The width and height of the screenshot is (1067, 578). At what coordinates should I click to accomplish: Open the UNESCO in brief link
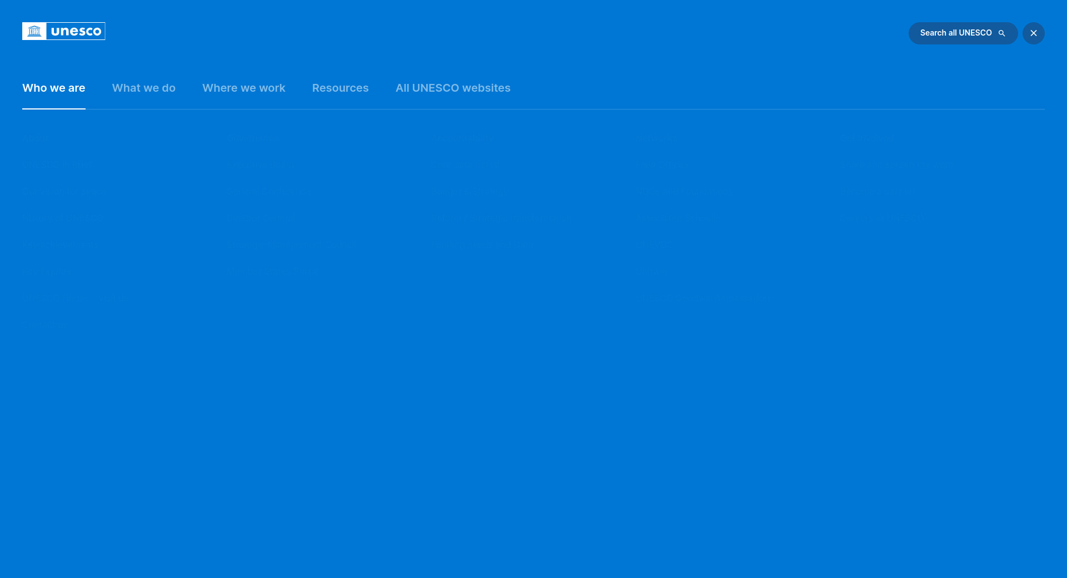pyautogui.click(x=58, y=165)
